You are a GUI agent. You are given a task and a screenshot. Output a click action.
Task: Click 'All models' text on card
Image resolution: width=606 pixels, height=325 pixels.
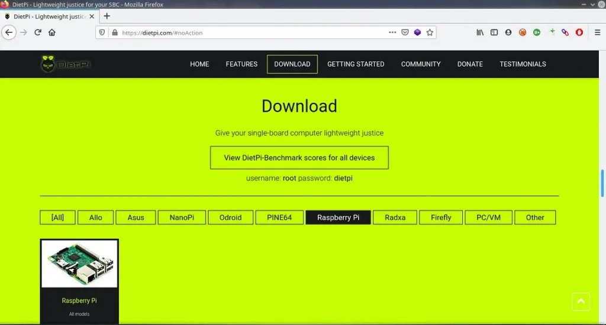79,314
